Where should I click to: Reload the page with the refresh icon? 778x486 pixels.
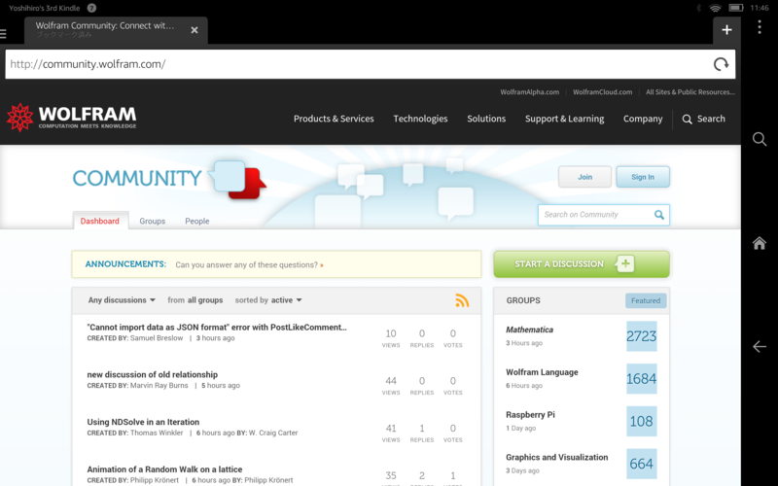(721, 64)
